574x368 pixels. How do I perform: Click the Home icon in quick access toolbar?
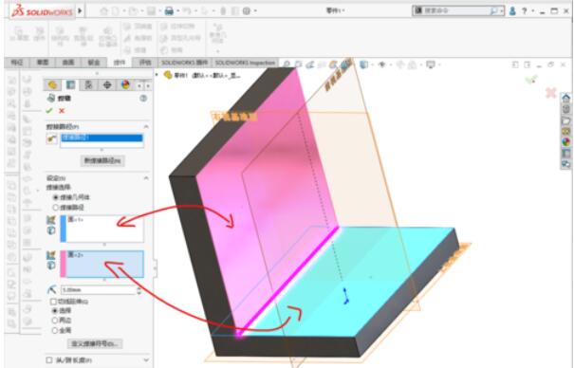pyautogui.click(x=104, y=11)
